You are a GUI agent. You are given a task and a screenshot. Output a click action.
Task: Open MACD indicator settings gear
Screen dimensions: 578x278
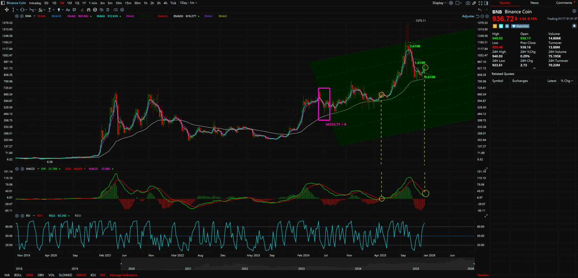(17, 169)
